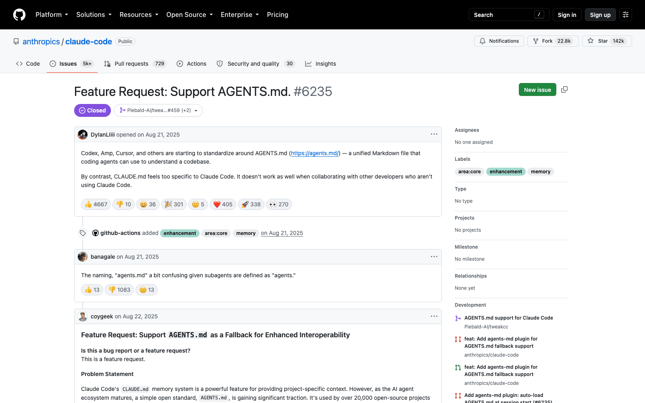This screenshot has height=403, width=645.
Task: Open options menu on coygeek's comment
Action: tap(434, 316)
